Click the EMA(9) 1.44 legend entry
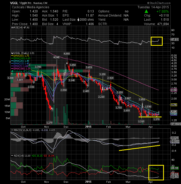The image size is (181, 184). [x=21, y=66]
